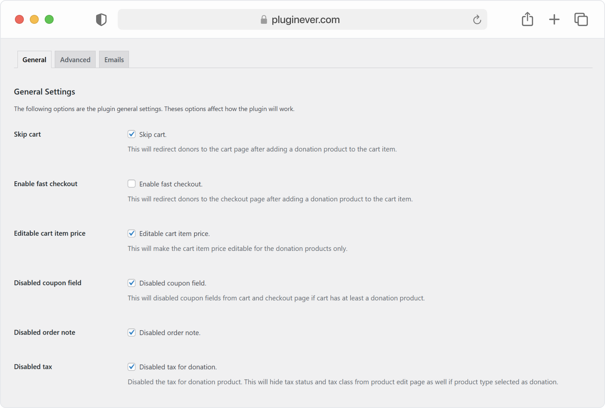Click the address bar lock icon
Image resolution: width=605 pixels, height=408 pixels.
[264, 20]
